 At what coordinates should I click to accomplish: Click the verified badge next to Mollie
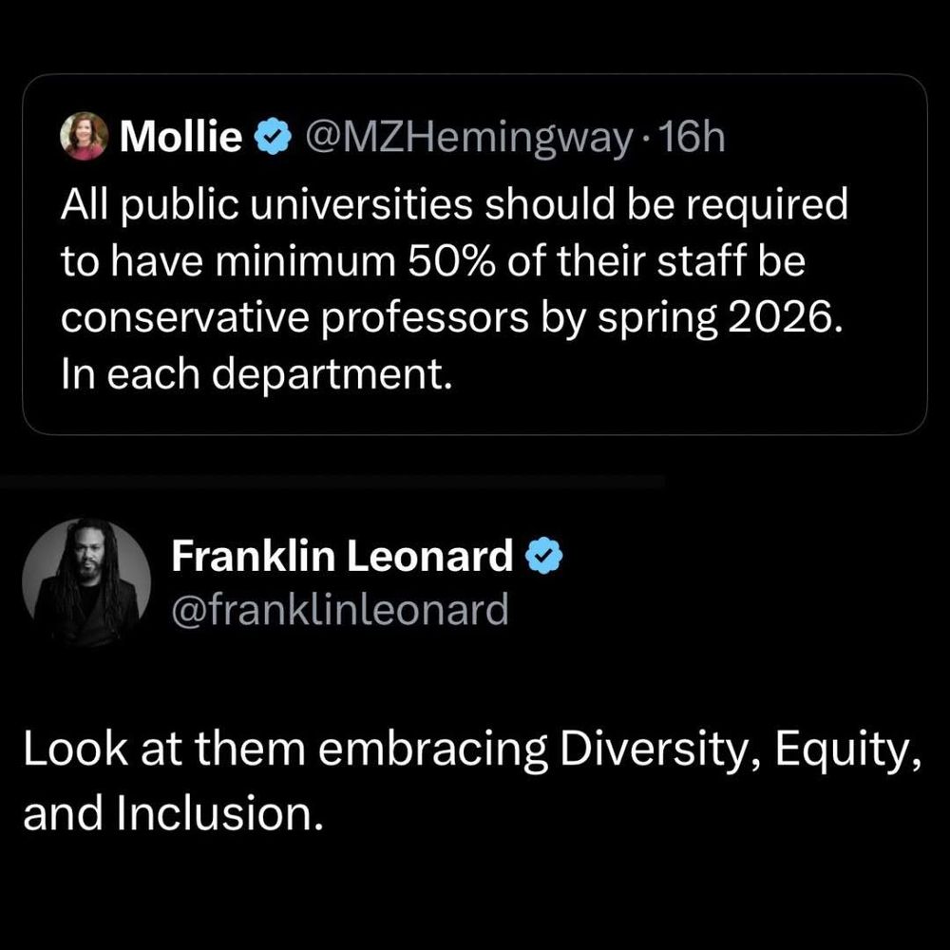275,139
